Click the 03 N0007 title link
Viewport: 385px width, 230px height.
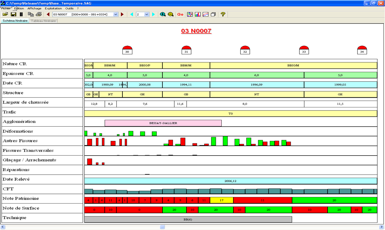[x=196, y=31]
